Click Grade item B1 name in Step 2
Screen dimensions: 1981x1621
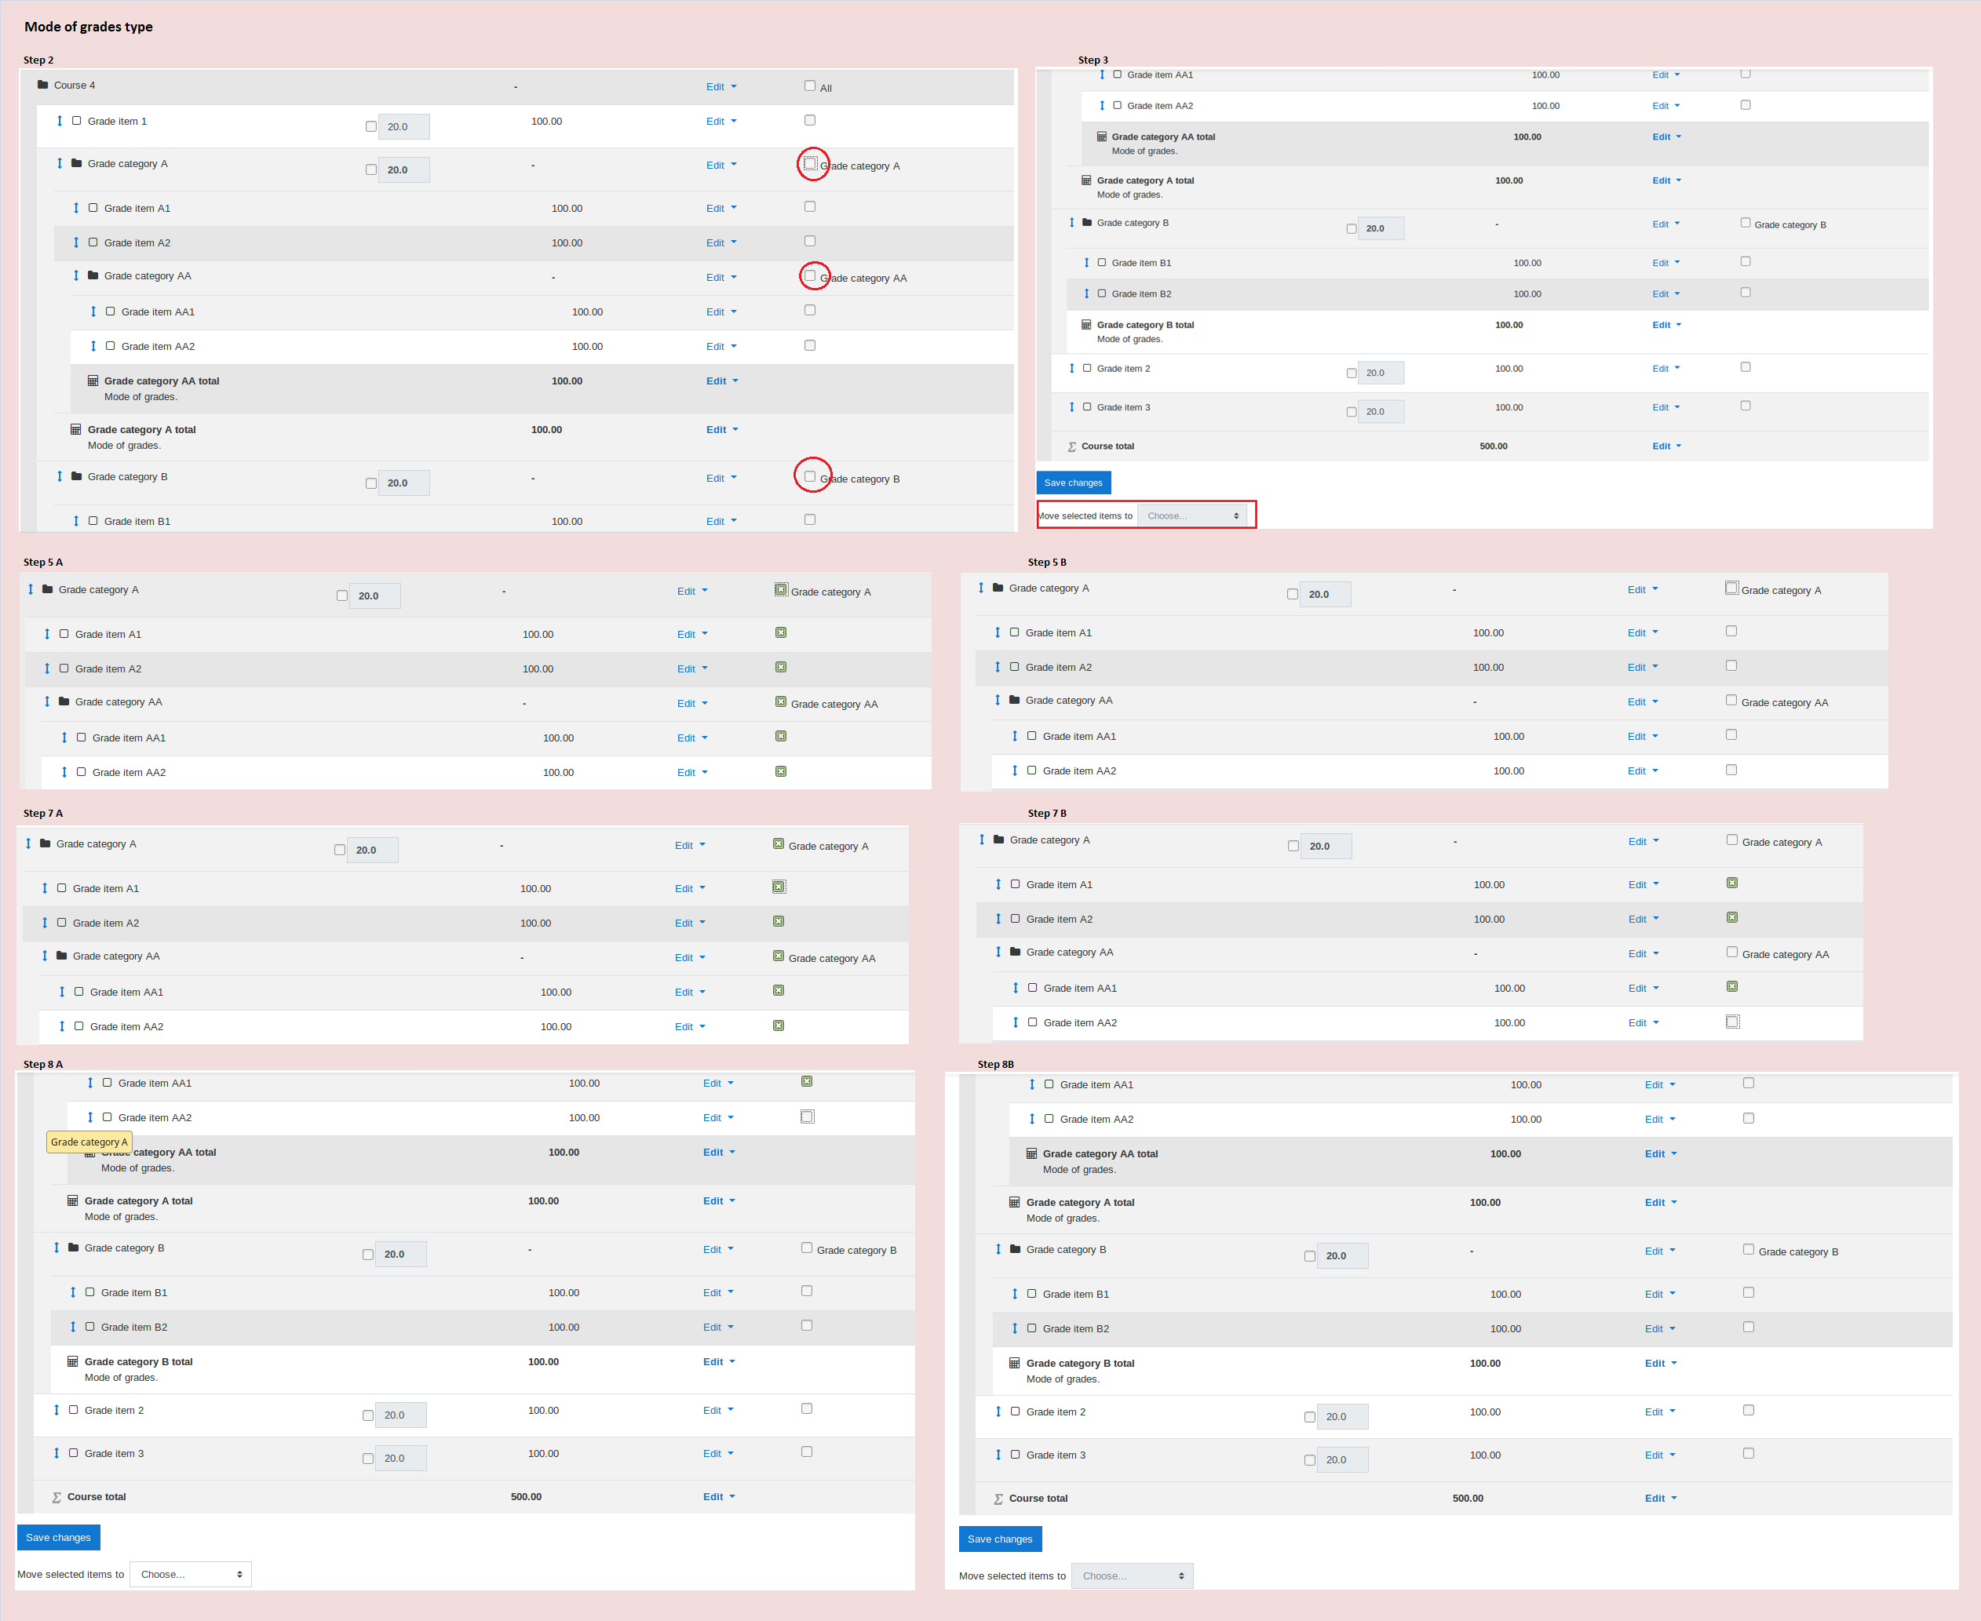click(x=137, y=521)
